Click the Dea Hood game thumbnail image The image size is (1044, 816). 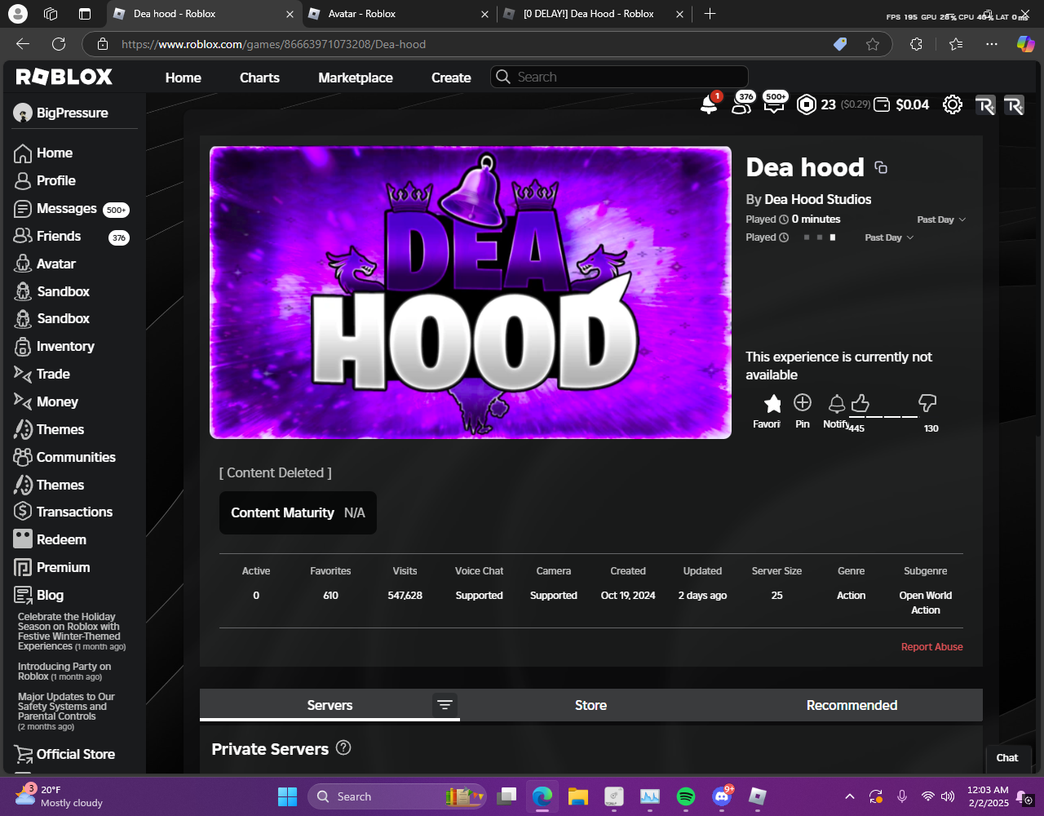pos(471,293)
